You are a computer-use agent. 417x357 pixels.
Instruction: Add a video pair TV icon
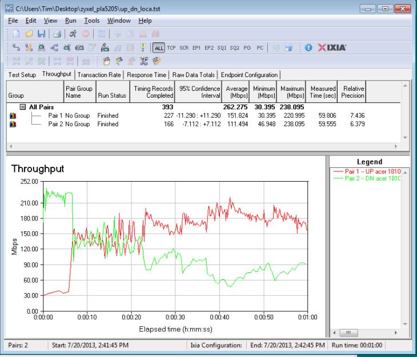click(x=41, y=47)
